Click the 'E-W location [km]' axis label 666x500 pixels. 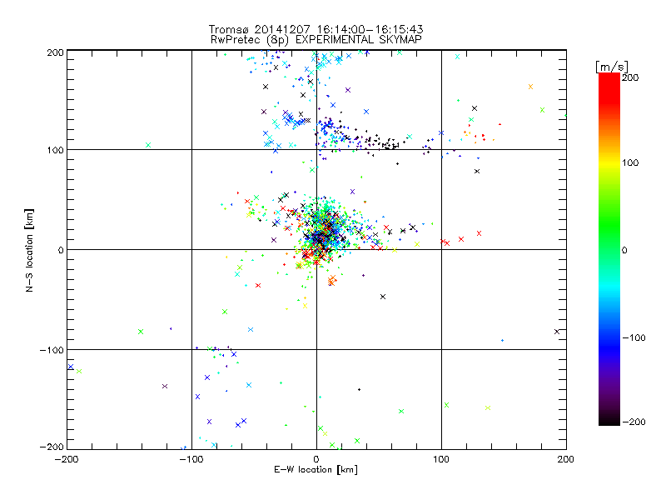click(316, 470)
